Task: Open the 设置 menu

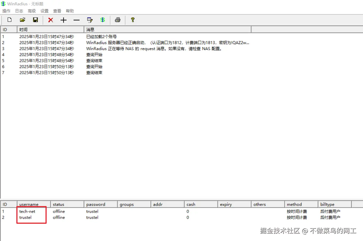Action: tap(44, 11)
